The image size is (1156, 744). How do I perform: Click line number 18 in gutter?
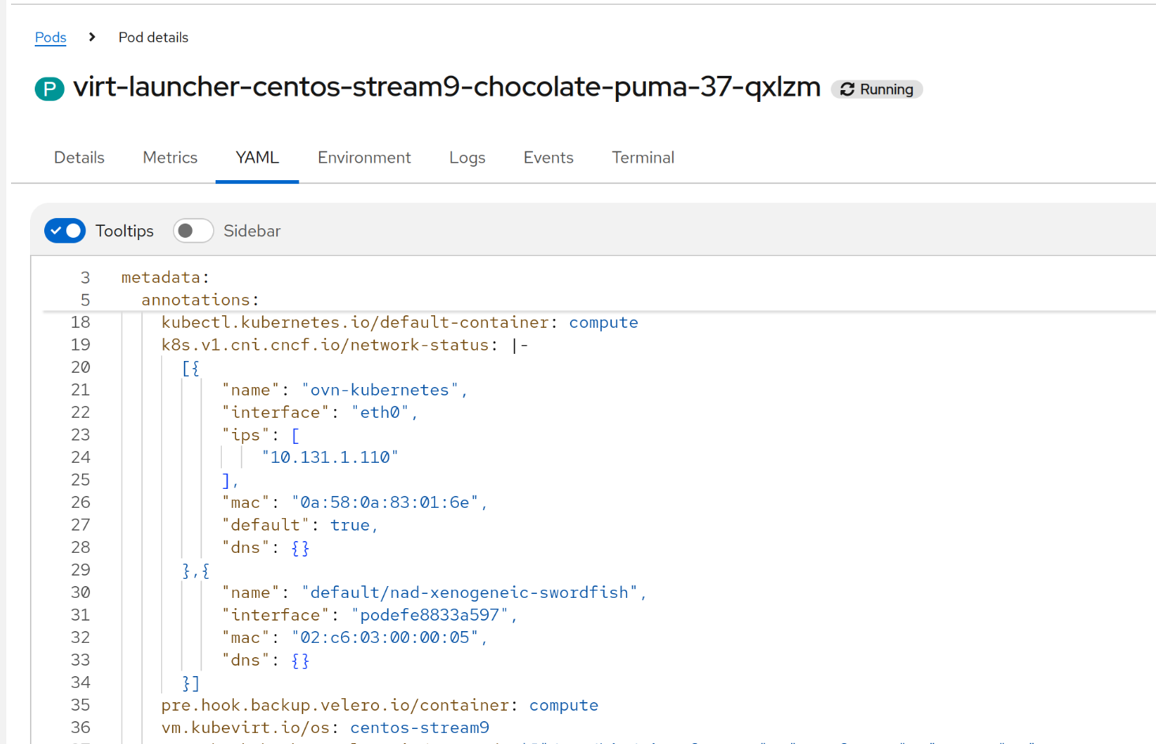point(81,322)
